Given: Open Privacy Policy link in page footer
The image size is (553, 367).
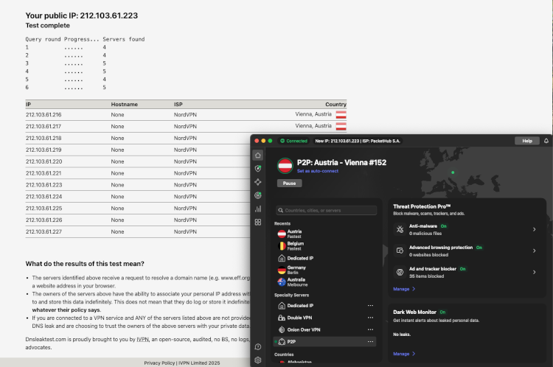Looking at the screenshot, I should [x=159, y=363].
